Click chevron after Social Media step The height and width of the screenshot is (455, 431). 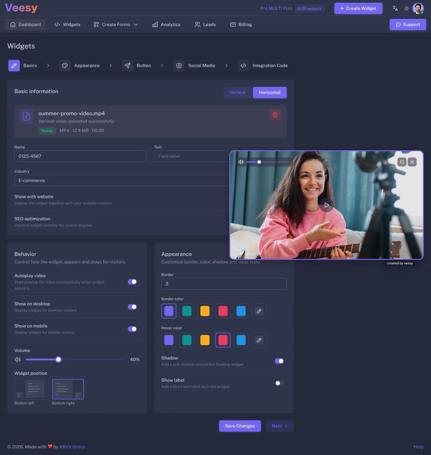coord(227,66)
